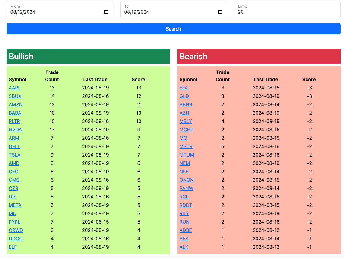The height and width of the screenshot is (258, 344).
Task: Click the green Bullish section heading
Action: pyautogui.click(x=88, y=56)
